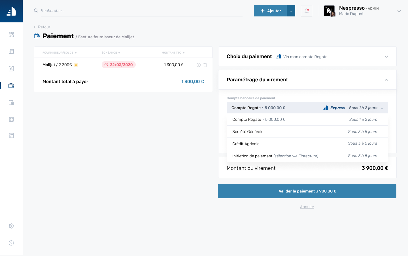Viewport: 408px width, 256px height.
Task: Go back with the Retour link
Action: [x=42, y=27]
